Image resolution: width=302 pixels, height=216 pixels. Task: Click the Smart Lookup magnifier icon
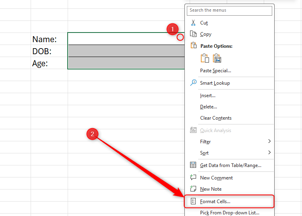click(193, 83)
